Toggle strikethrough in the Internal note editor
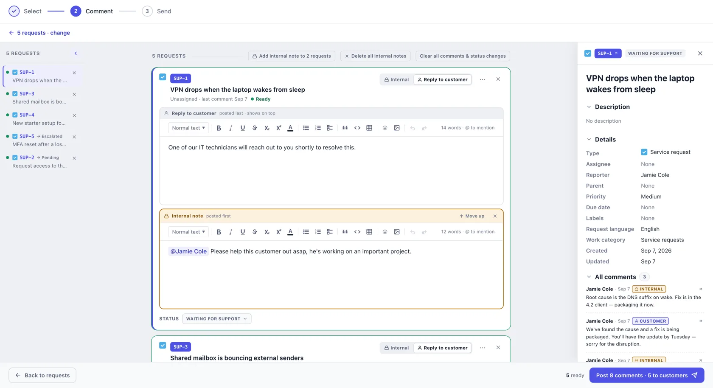 point(255,232)
